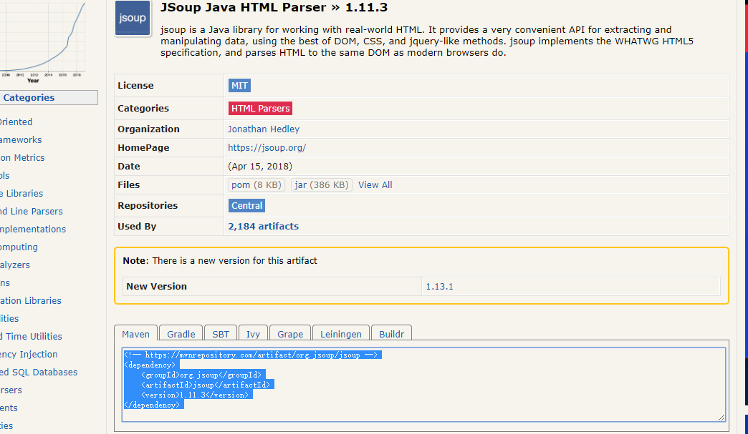Open the sidebar category ending in 'mplementations'
This screenshot has height=434, width=748.
click(33, 229)
